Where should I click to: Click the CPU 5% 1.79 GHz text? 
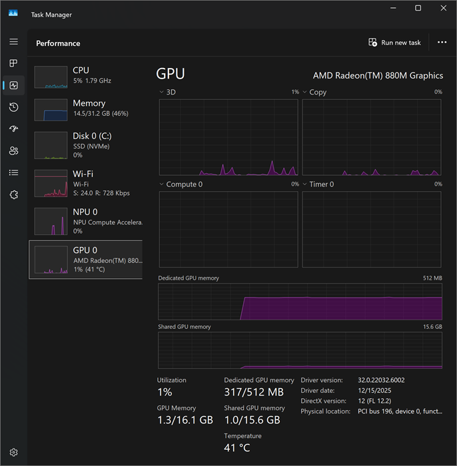pos(92,81)
